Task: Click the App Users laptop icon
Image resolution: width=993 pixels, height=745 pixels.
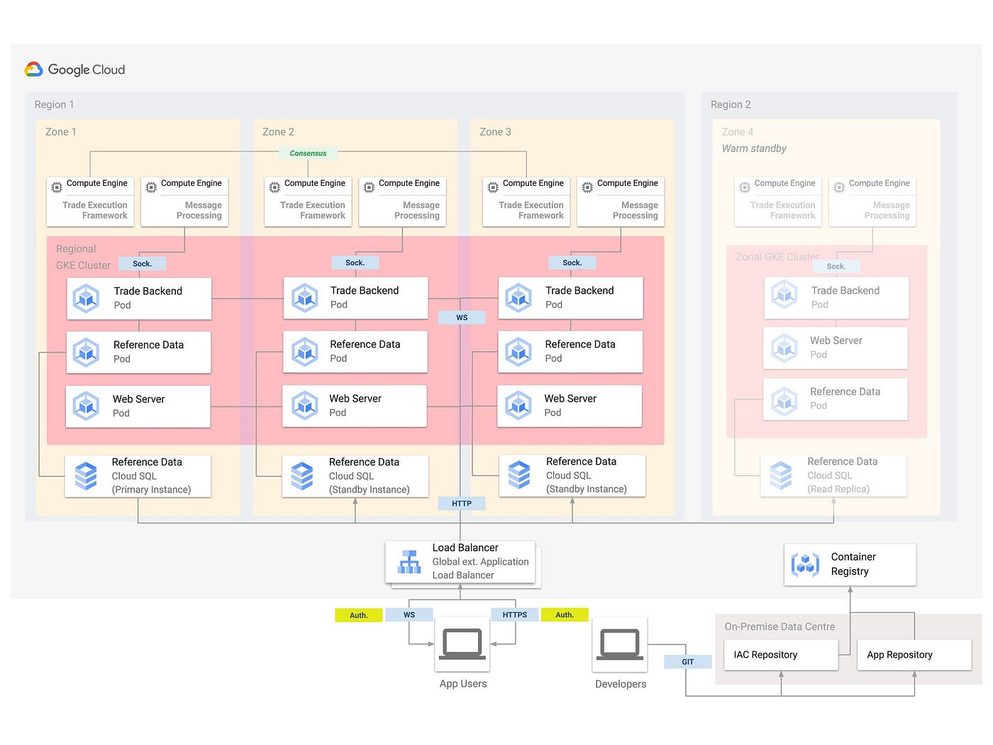Action: [x=462, y=644]
